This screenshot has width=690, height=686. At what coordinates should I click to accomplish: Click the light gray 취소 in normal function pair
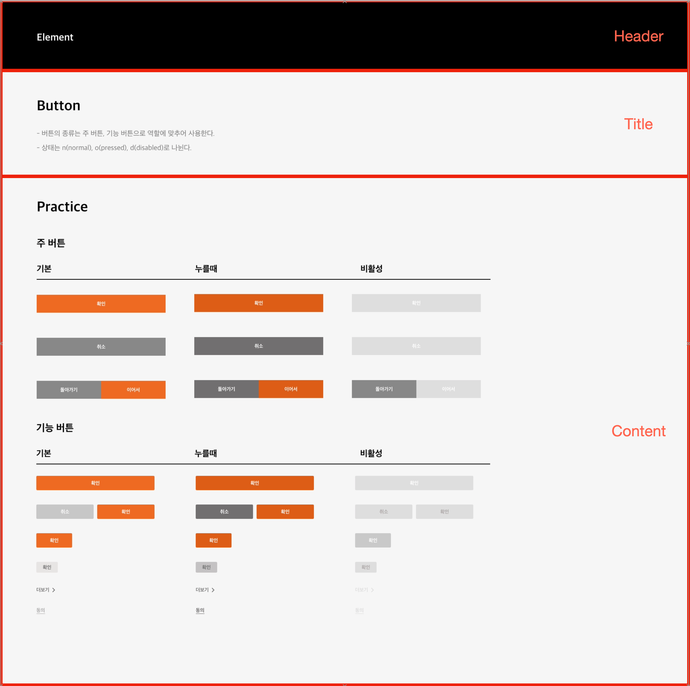coord(65,512)
